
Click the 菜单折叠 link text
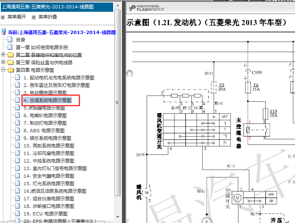pyautogui.click(x=48, y=17)
